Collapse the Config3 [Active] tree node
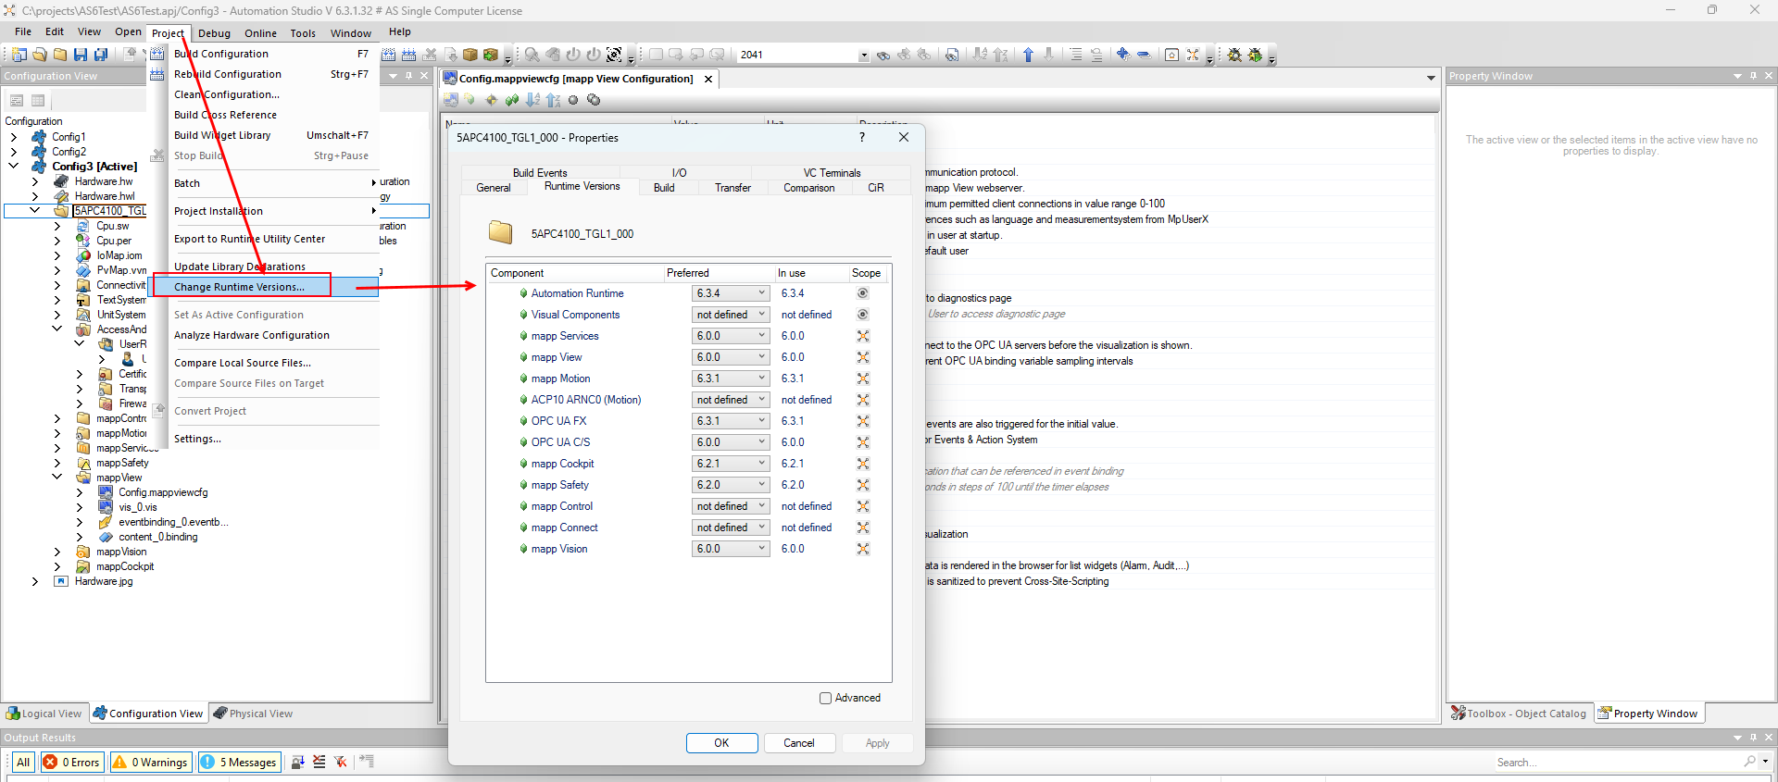This screenshot has height=782, width=1778. (13, 167)
